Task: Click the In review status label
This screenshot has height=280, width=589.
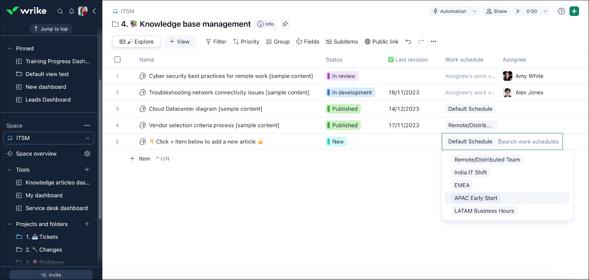Action: [342, 76]
